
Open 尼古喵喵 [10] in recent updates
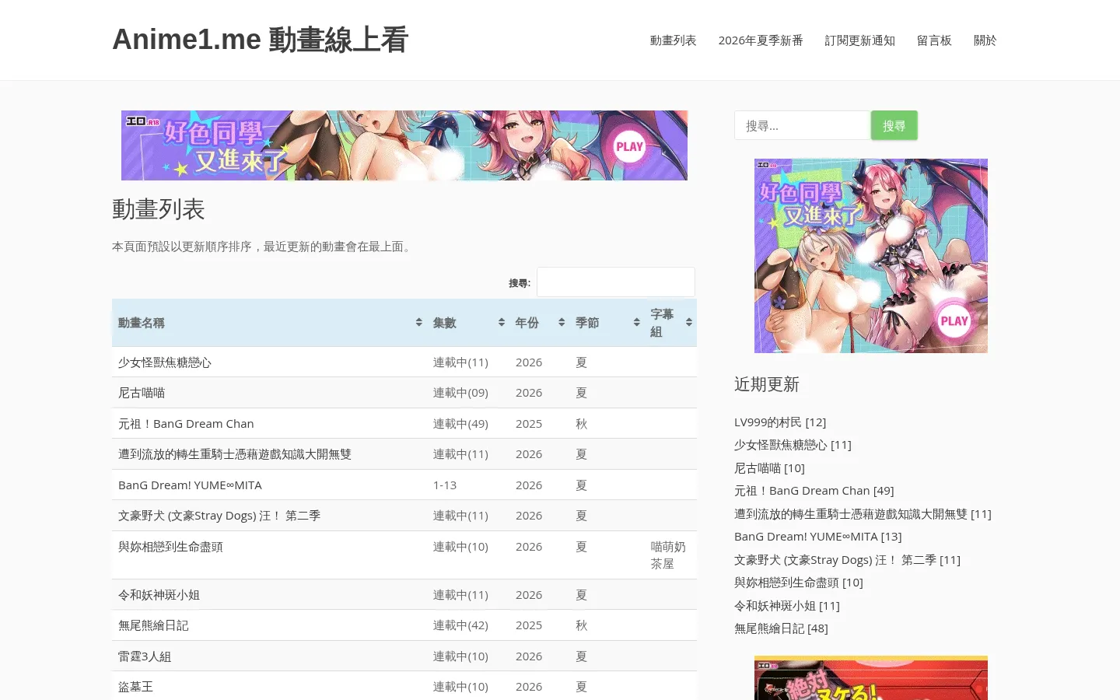[x=769, y=468]
